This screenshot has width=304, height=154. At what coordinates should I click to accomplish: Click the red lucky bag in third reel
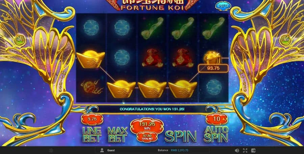(x=152, y=58)
